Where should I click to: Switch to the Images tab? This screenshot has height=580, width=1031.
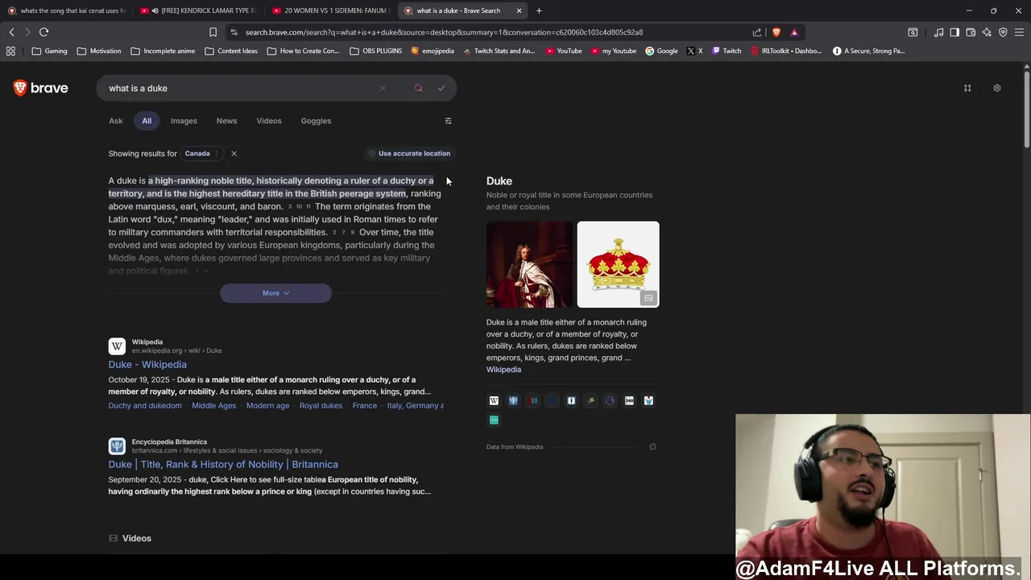click(x=184, y=121)
